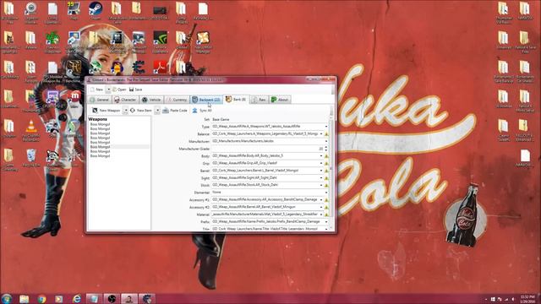This screenshot has width=541, height=304.
Task: Click the Sync All button
Action: [202, 111]
